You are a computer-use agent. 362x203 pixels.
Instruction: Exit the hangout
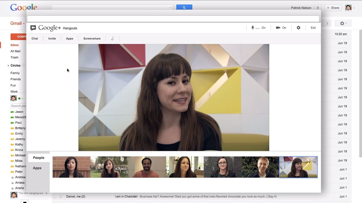pyautogui.click(x=313, y=28)
